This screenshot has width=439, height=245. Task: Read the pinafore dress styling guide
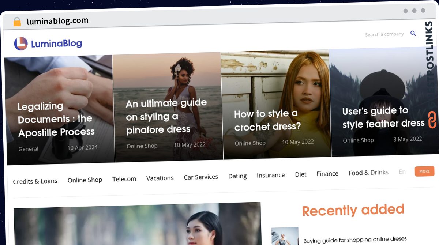click(x=166, y=116)
